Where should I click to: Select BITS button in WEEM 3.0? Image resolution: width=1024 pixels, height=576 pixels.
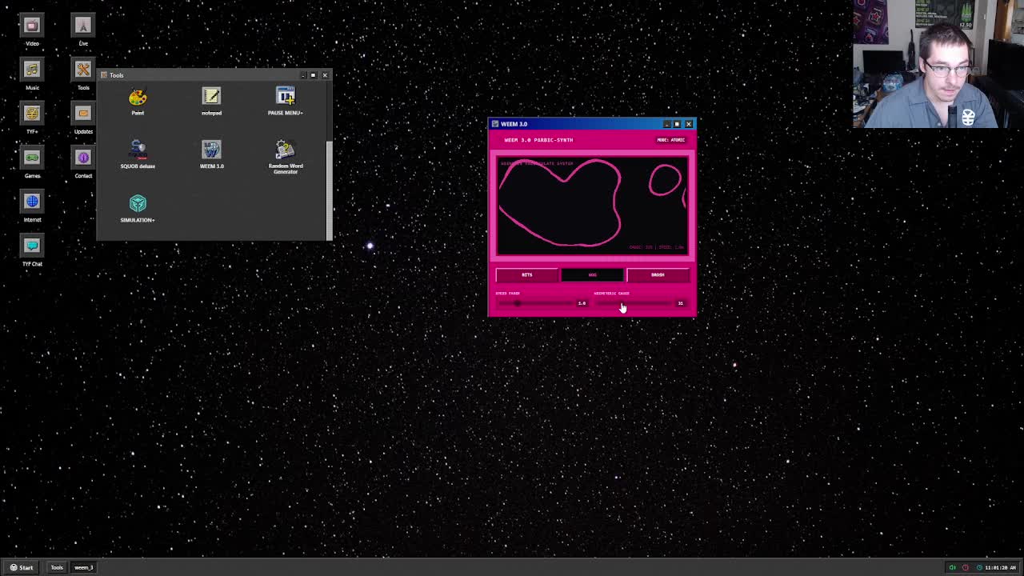pyautogui.click(x=526, y=275)
